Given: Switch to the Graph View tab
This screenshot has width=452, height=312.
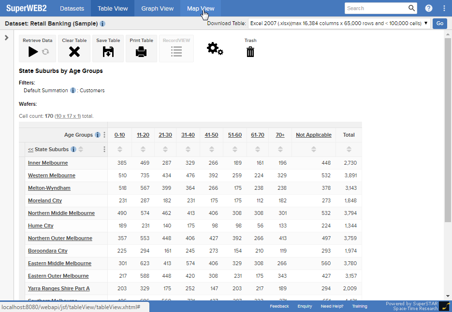Looking at the screenshot, I should (x=157, y=8).
